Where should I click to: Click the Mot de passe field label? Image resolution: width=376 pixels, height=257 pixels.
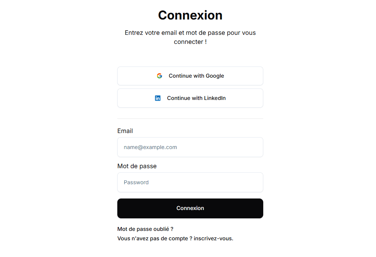(137, 166)
